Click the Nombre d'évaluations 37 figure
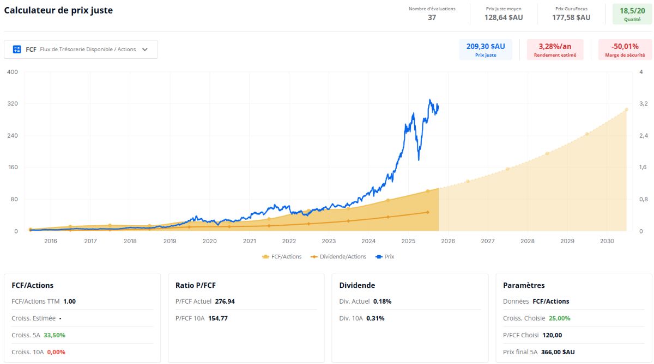The width and height of the screenshot is (654, 364). tap(432, 17)
